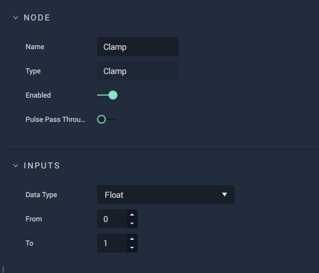Viewport: 319px width, 273px height.
Task: Click the Name field containing Clamp
Action: point(138,47)
